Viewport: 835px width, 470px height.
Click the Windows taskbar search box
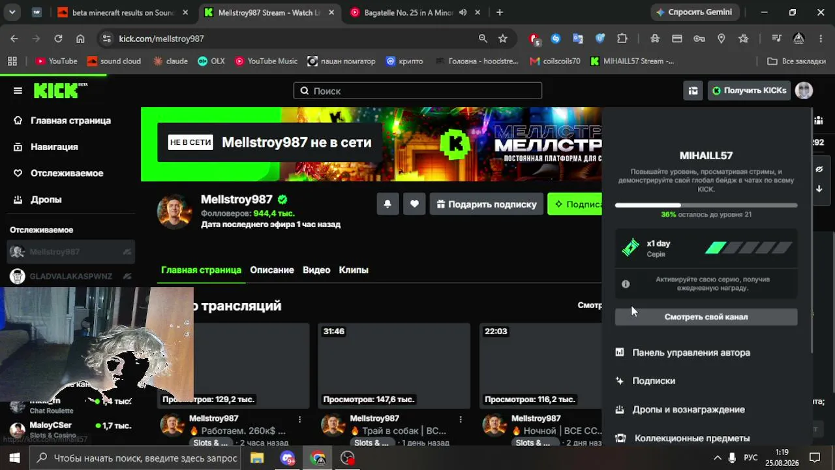click(x=135, y=458)
